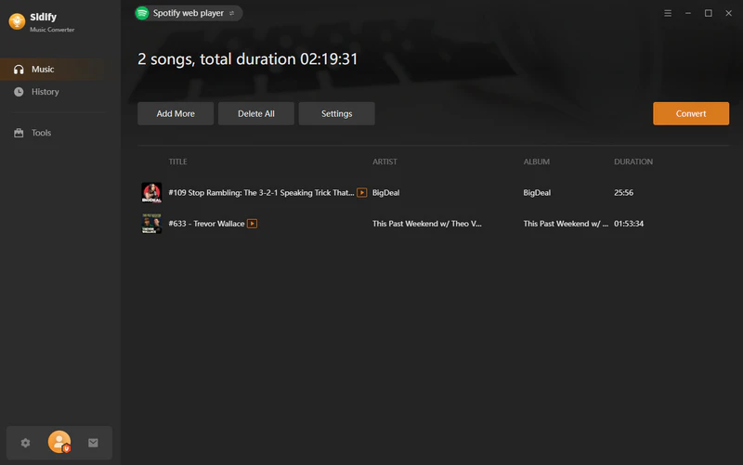
Task: Click the TITLE column header
Action: tap(177, 161)
